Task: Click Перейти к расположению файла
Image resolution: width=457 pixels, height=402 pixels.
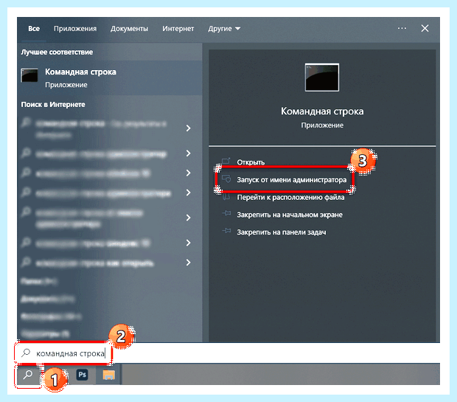Action: tap(290, 198)
